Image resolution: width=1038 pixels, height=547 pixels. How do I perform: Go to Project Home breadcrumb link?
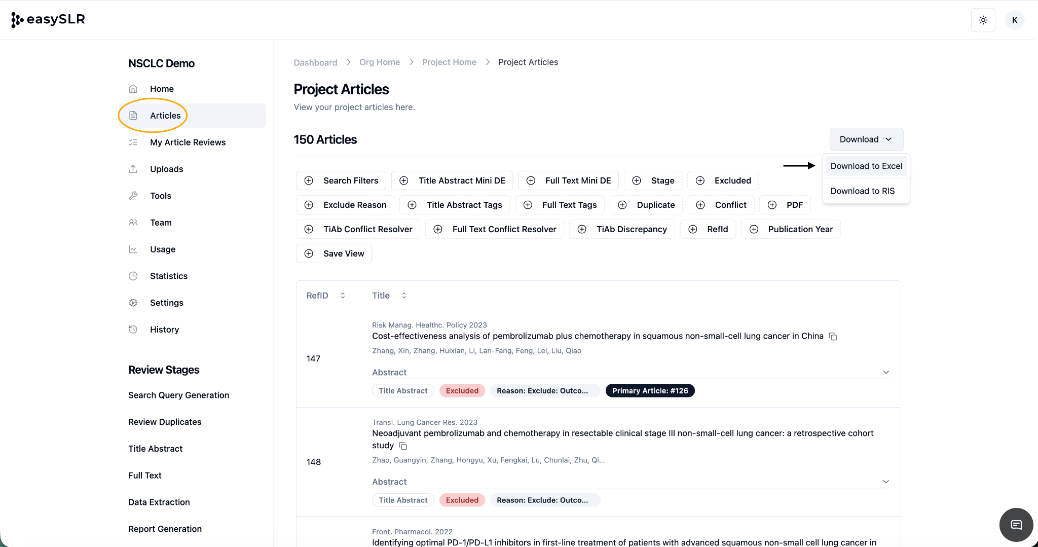tap(449, 62)
